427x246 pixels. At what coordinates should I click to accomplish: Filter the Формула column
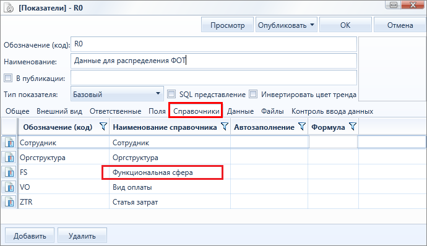click(353, 127)
